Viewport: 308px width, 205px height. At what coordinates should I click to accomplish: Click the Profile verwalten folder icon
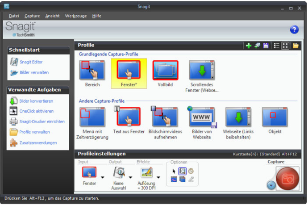point(13,132)
